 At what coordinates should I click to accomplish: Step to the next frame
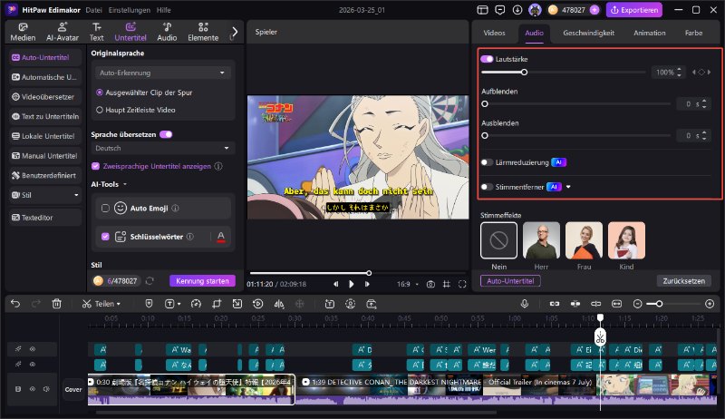pos(367,284)
